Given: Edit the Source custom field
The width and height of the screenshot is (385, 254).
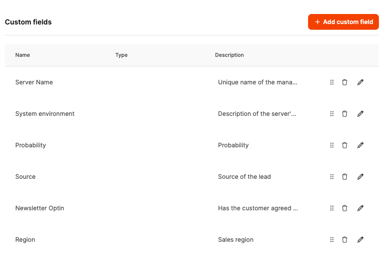Looking at the screenshot, I should tap(361, 177).
